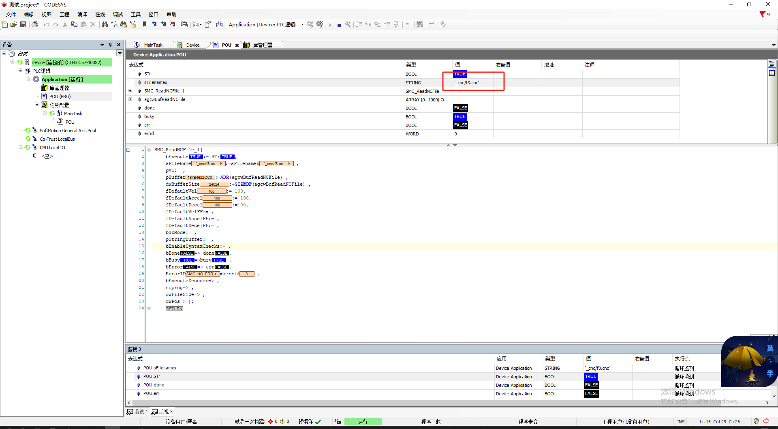Click the prepared value cell for STr

517,74
